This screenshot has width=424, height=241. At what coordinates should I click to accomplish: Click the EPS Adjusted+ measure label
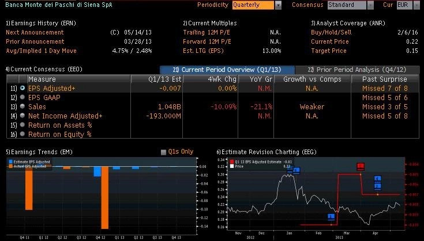(52, 89)
